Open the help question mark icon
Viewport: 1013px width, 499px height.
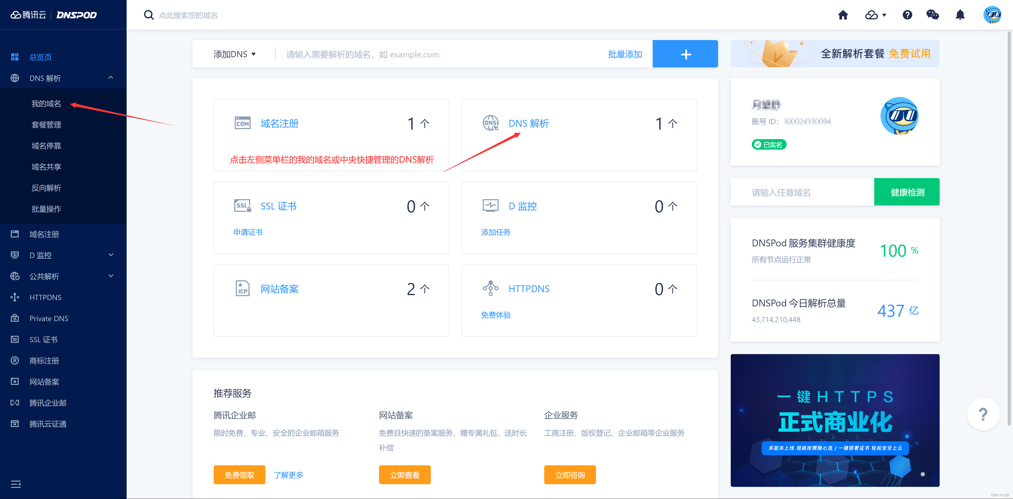tap(907, 15)
